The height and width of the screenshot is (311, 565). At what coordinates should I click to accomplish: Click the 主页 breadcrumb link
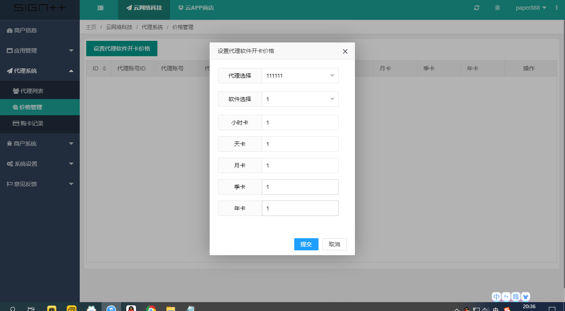91,27
